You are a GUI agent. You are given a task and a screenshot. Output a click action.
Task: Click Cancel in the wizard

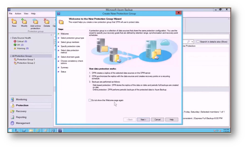[x=157, y=120]
